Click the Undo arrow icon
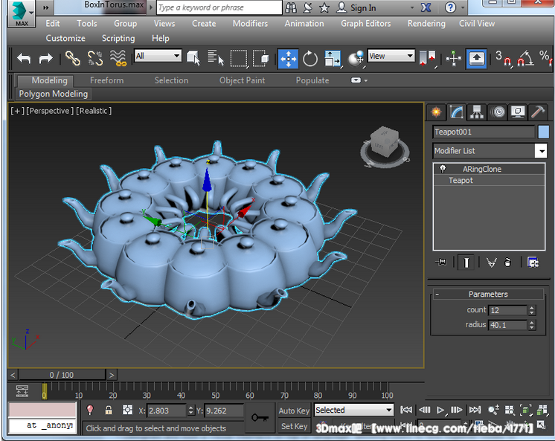The image size is (555, 441). tap(24, 58)
